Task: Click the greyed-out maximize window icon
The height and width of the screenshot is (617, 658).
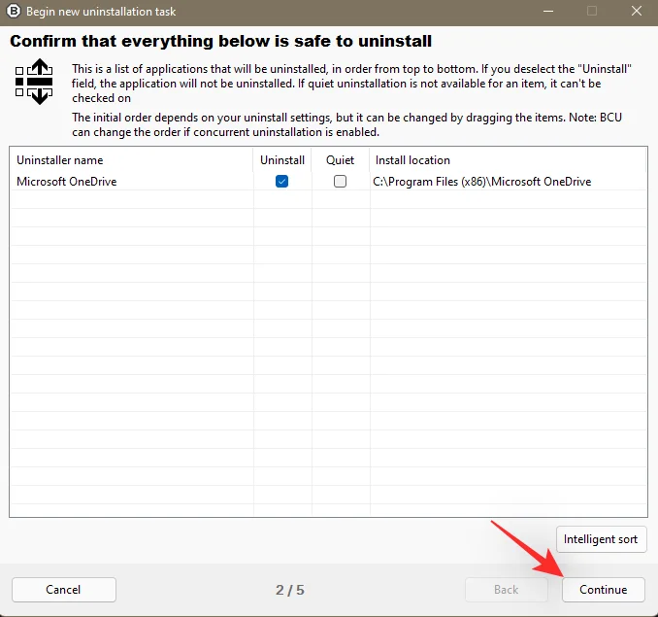Action: [x=592, y=11]
